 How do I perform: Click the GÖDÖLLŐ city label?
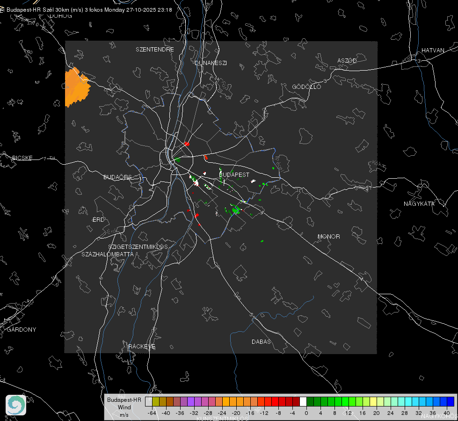pyautogui.click(x=306, y=87)
